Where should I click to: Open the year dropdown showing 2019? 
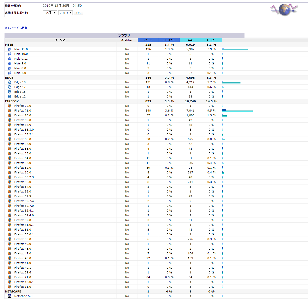(65, 13)
